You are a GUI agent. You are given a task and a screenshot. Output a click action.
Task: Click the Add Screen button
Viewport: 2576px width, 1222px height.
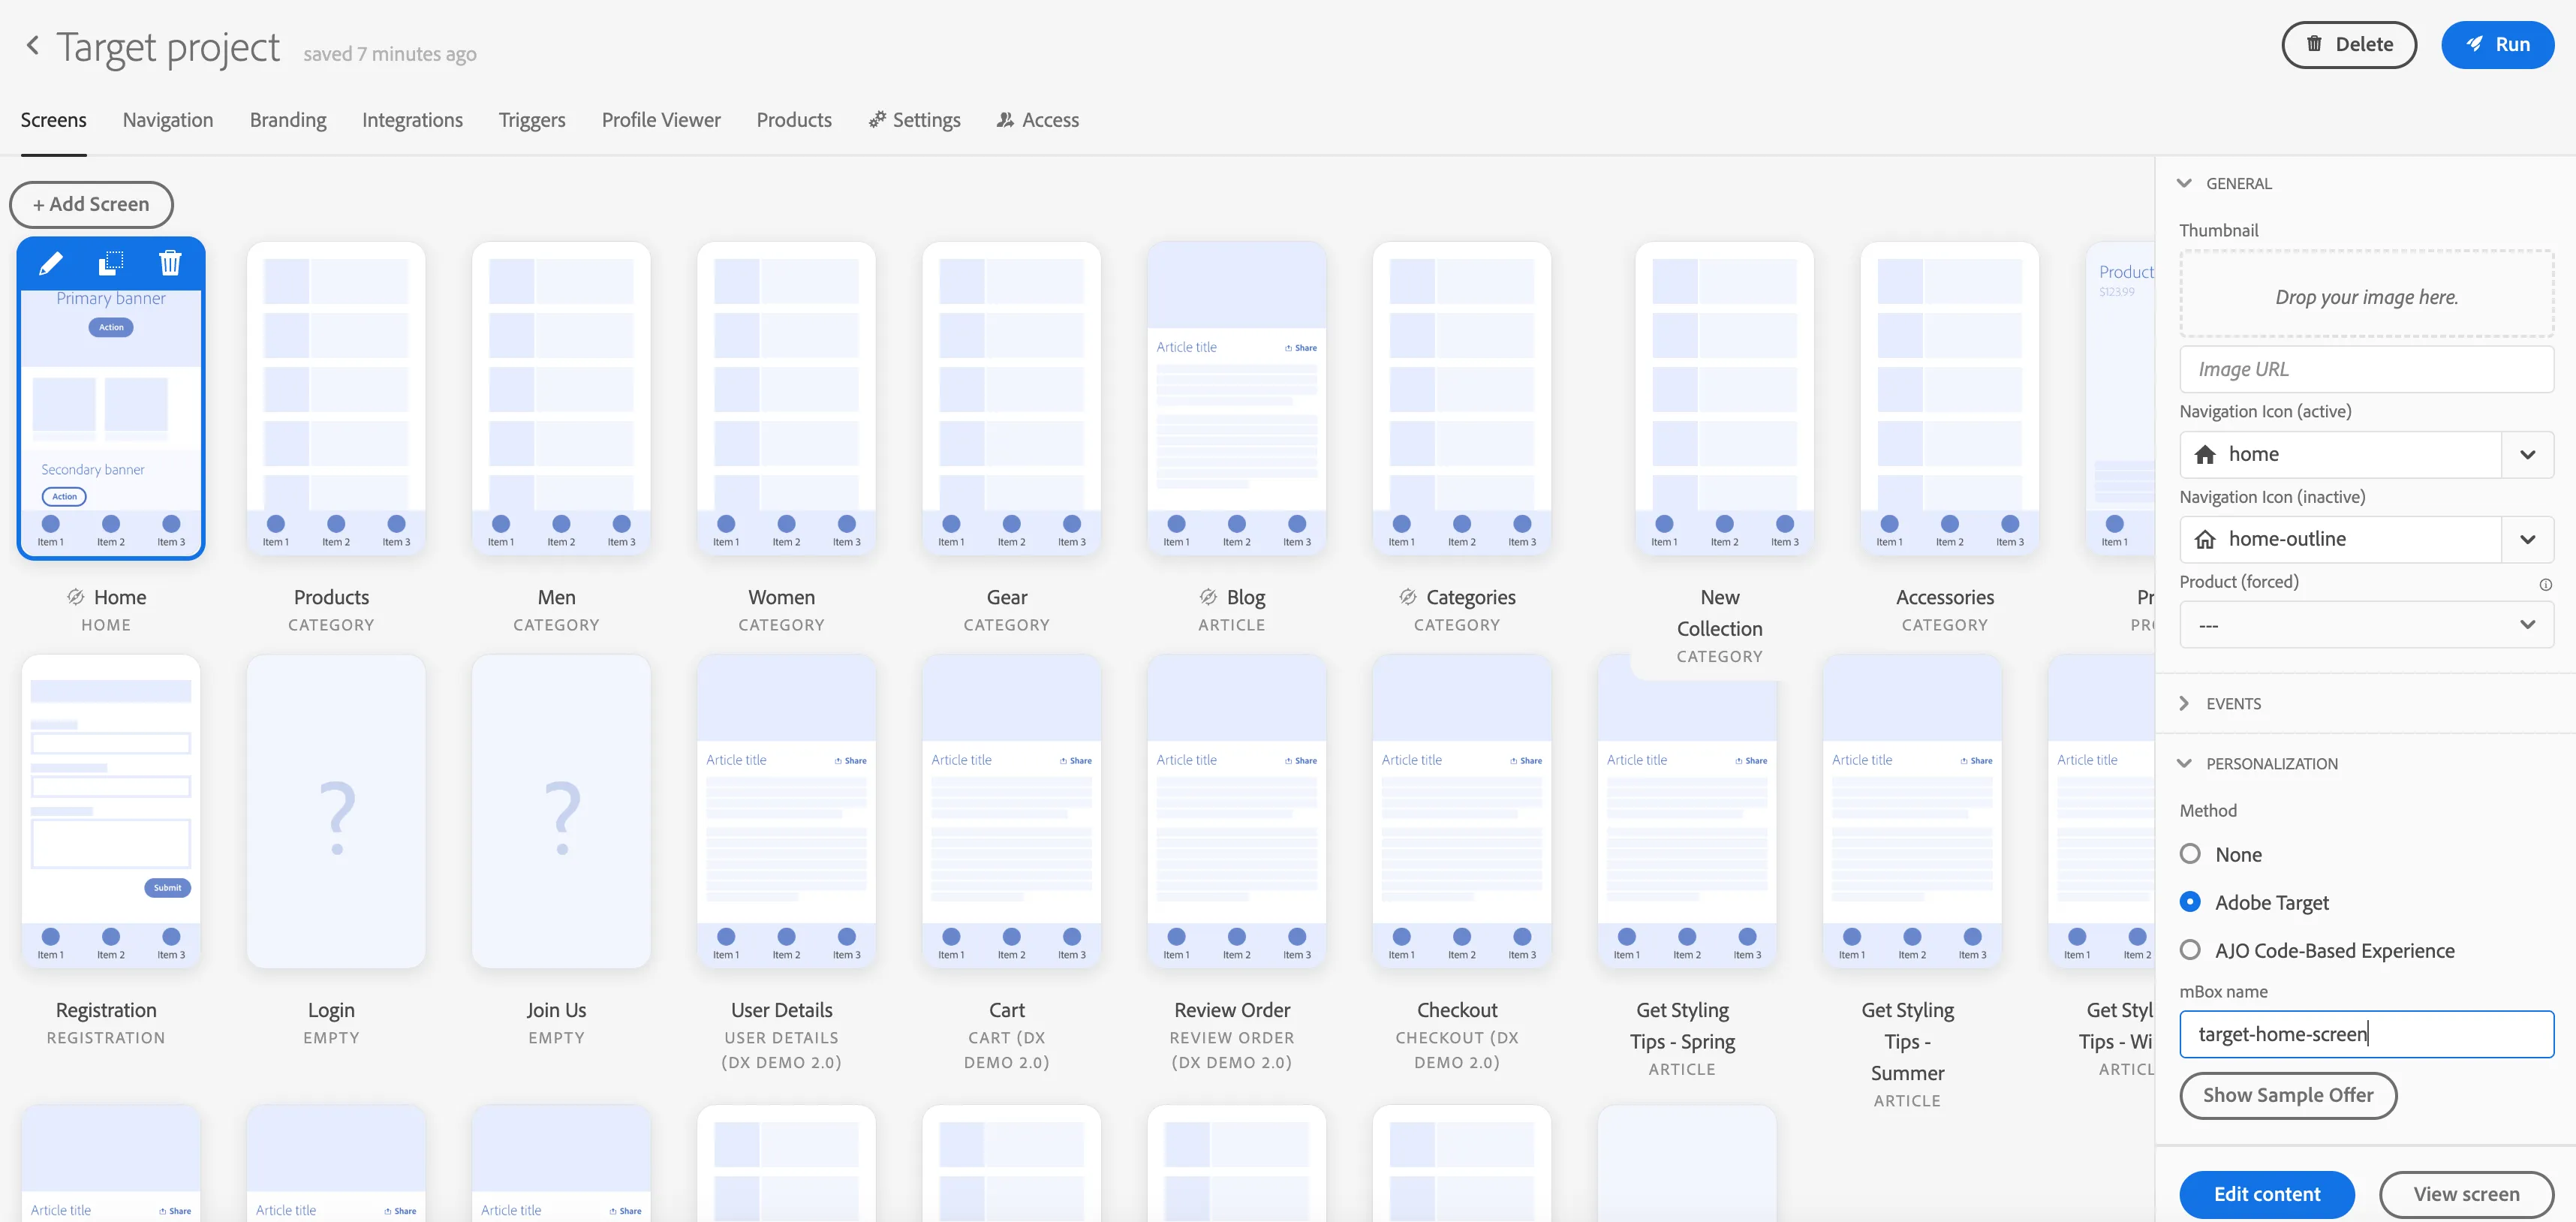click(91, 204)
